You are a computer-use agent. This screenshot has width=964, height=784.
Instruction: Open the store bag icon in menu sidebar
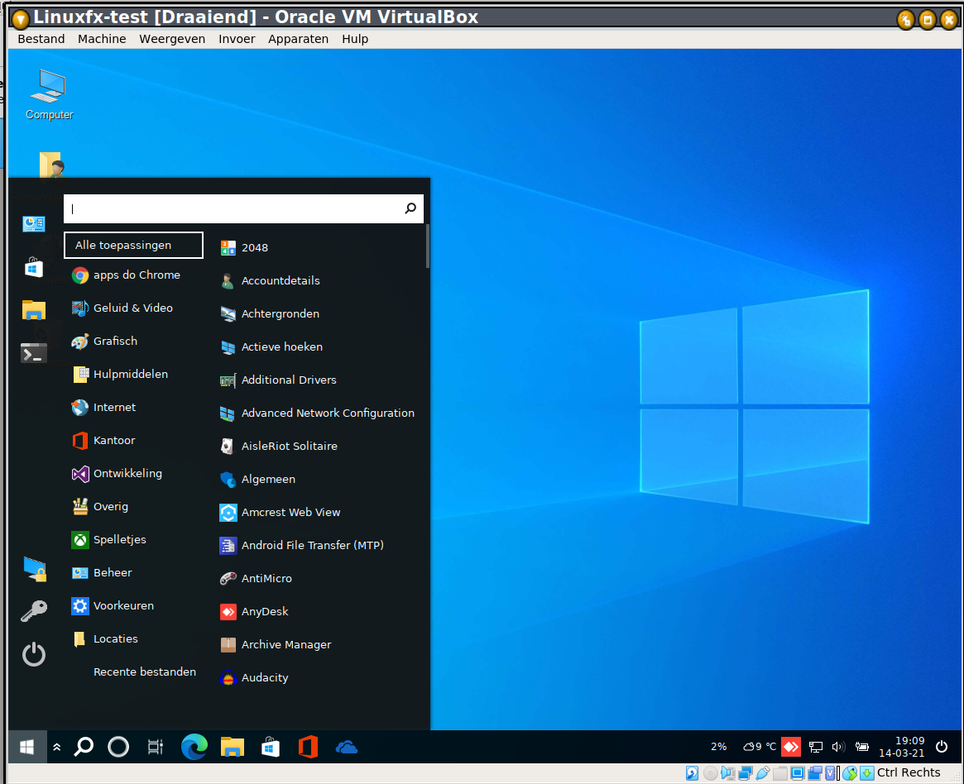34,267
